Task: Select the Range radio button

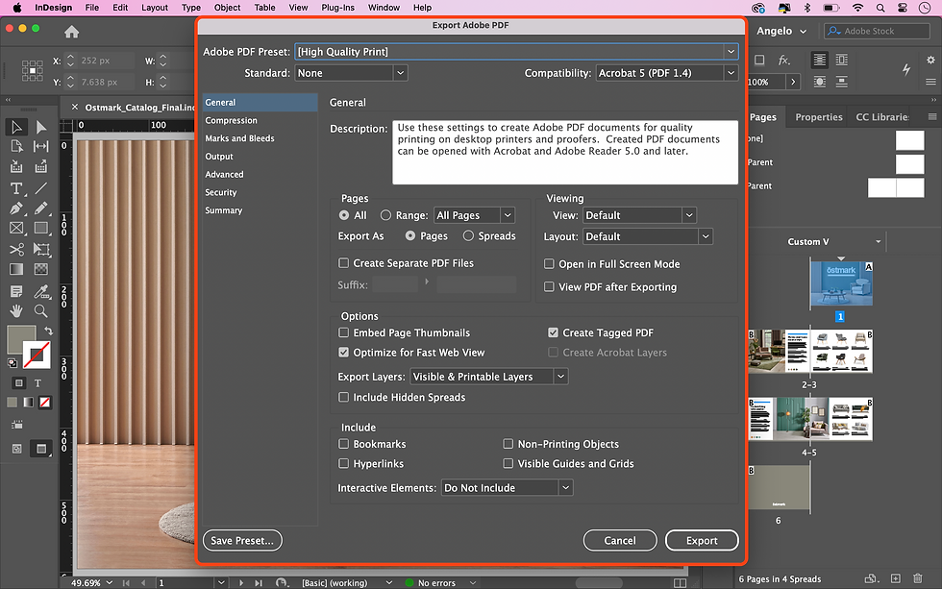Action: pyautogui.click(x=385, y=215)
